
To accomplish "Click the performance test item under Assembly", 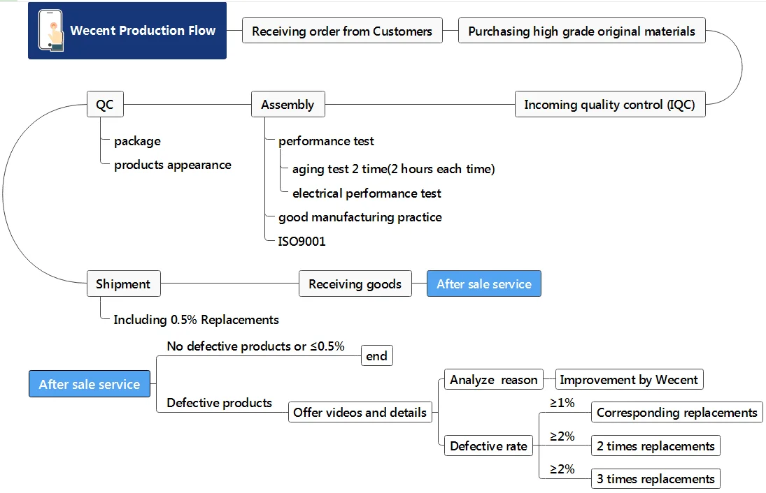I will pyautogui.click(x=326, y=141).
